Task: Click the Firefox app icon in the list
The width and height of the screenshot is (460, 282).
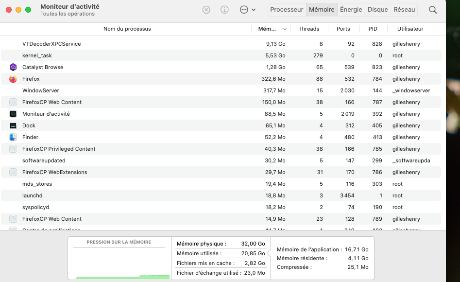Action: (x=13, y=79)
